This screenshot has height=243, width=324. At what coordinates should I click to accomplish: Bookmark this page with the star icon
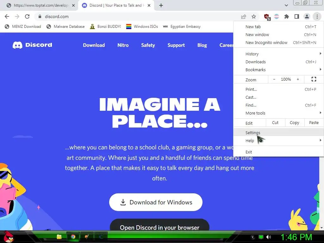(x=254, y=16)
